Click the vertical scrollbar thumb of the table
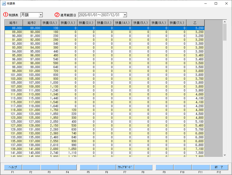Image resolution: width=232 pixels, height=175 pixels. coord(225,32)
